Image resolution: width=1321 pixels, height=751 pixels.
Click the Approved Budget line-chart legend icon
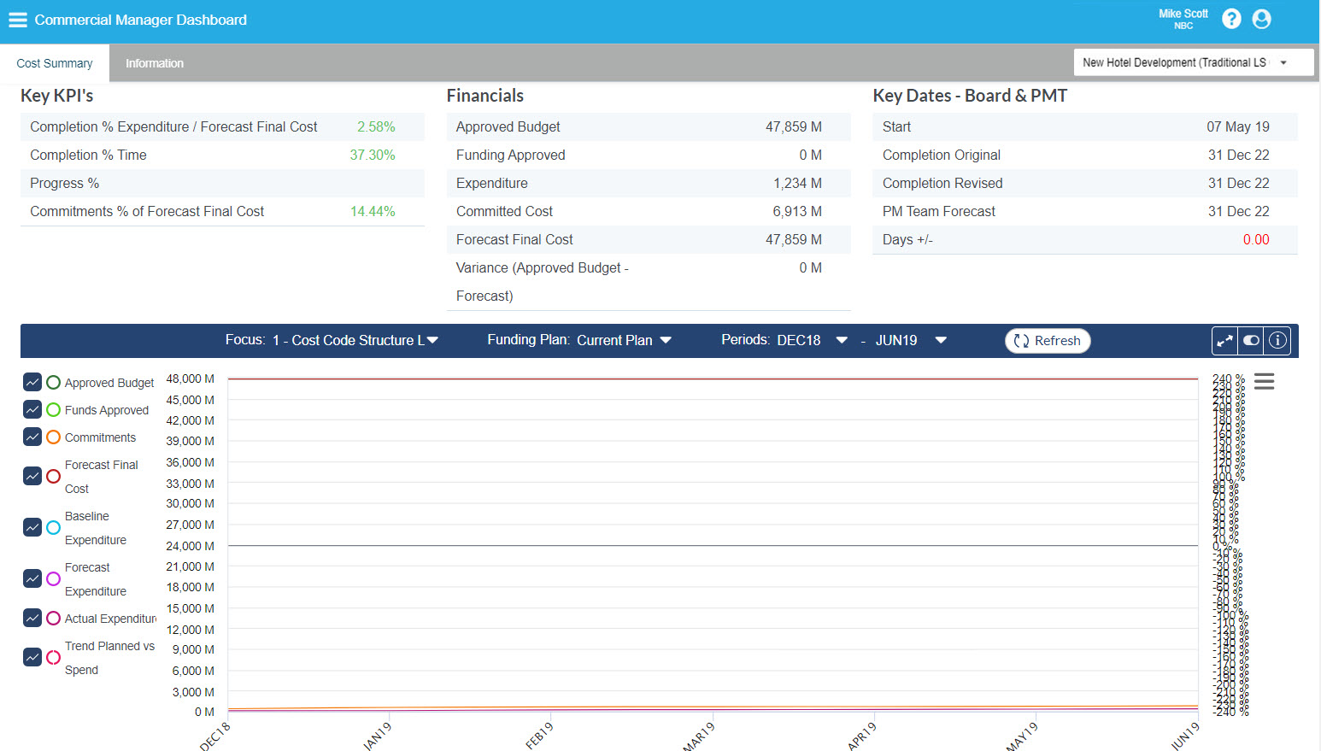tap(32, 382)
